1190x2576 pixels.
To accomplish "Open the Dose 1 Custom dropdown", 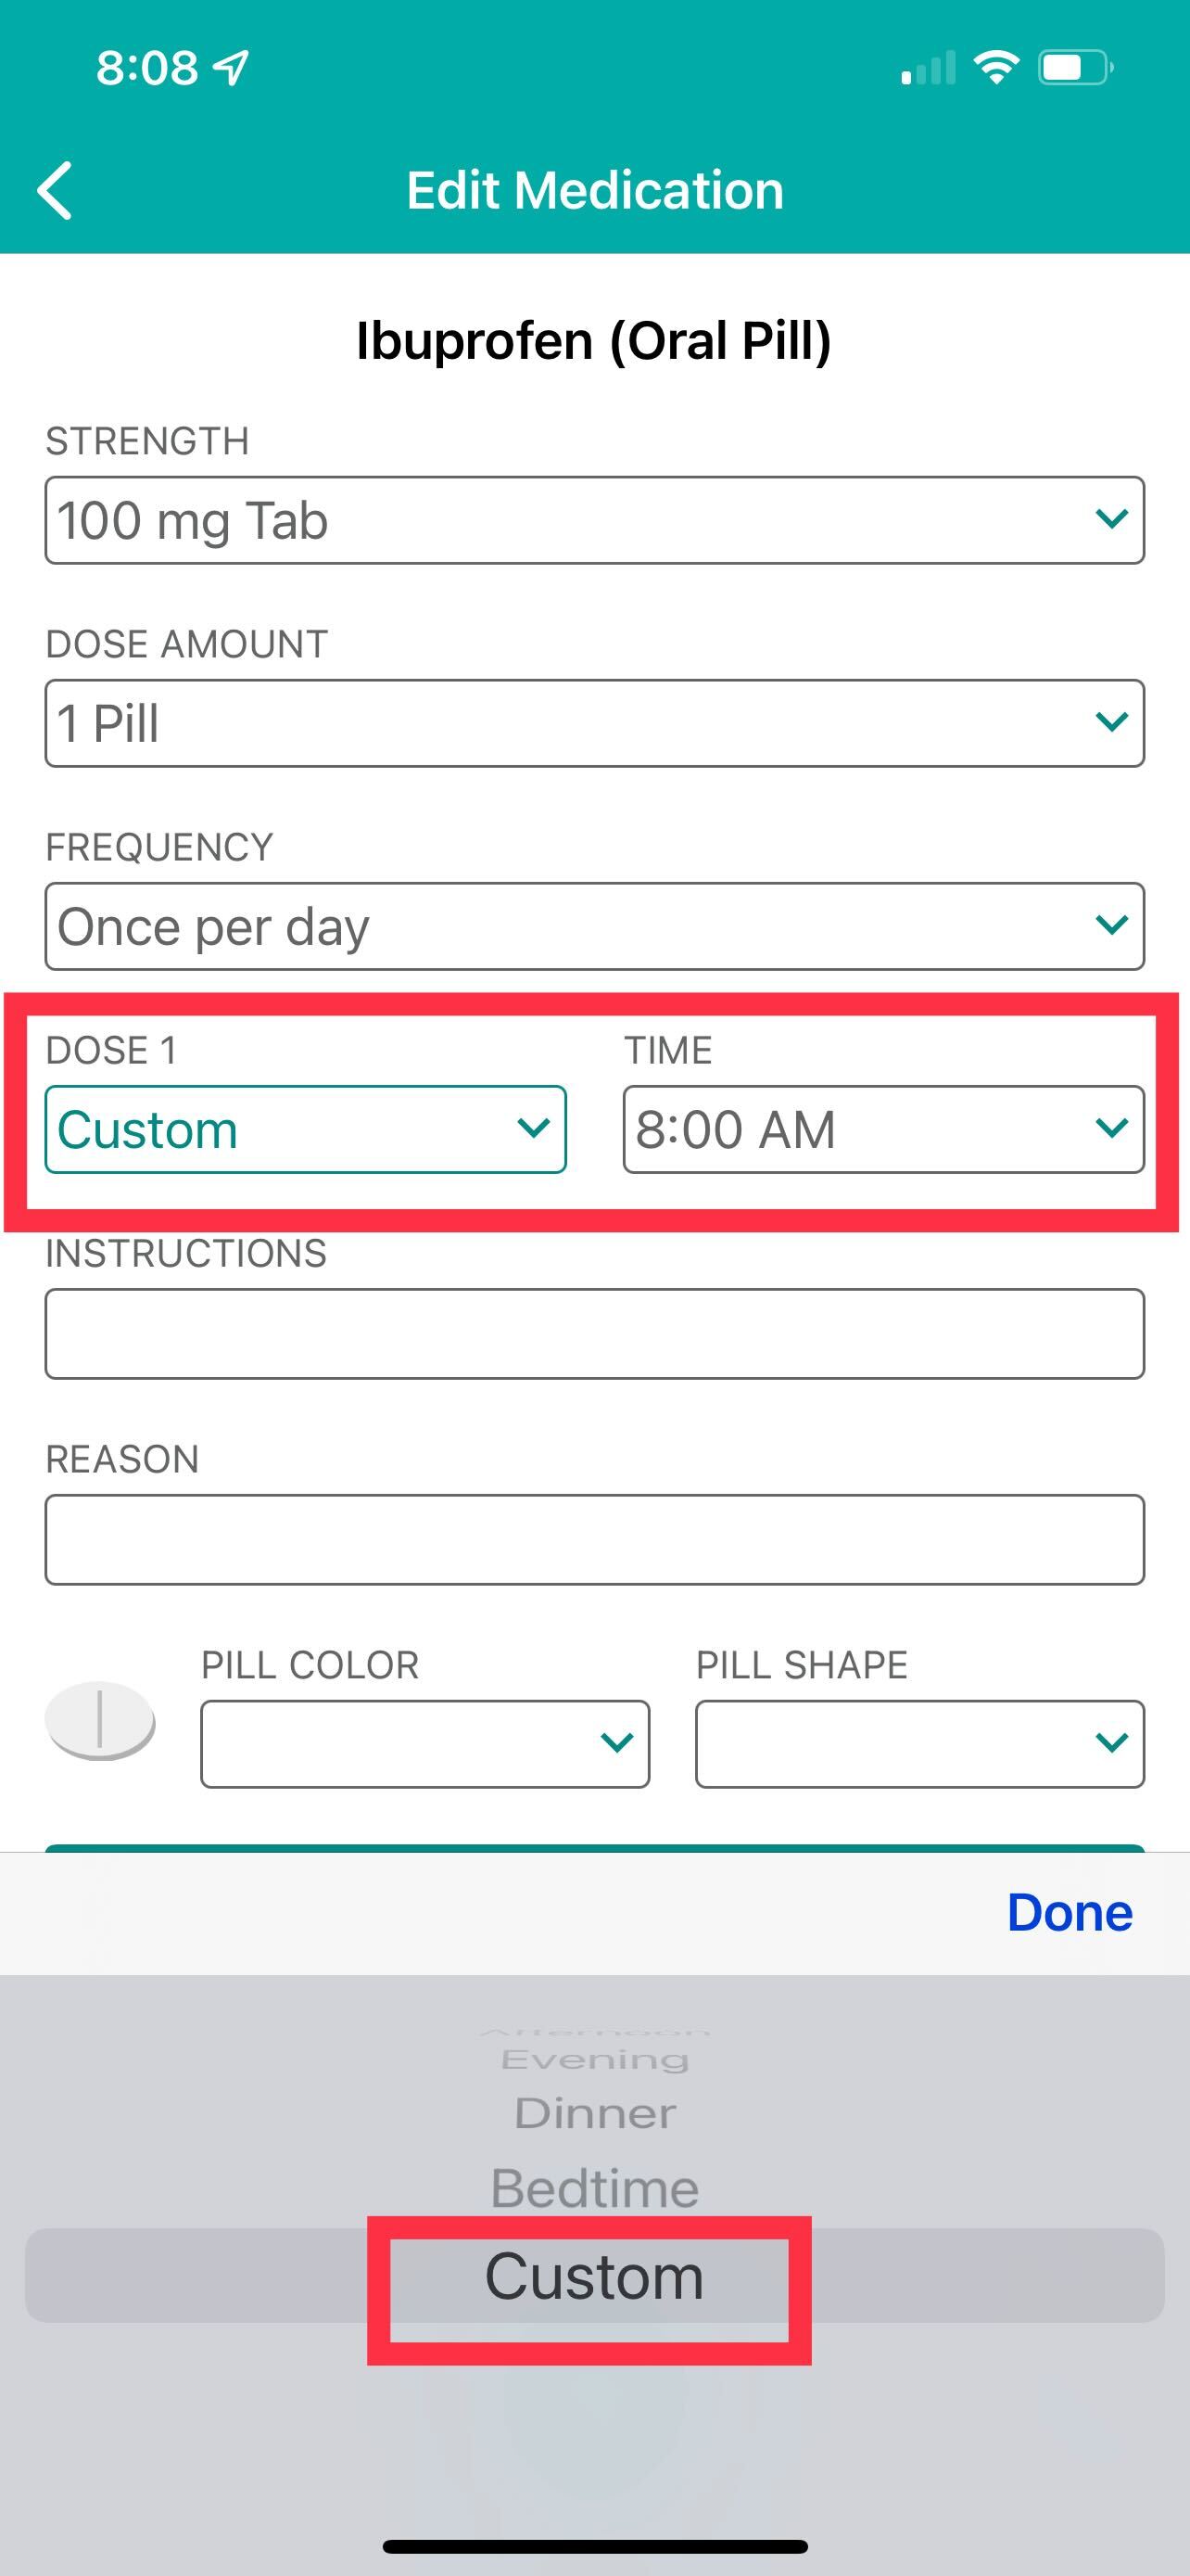I will click(306, 1129).
